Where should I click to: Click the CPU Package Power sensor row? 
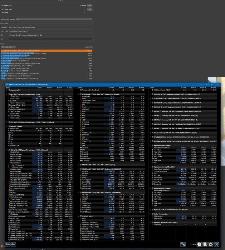(x=41, y=197)
